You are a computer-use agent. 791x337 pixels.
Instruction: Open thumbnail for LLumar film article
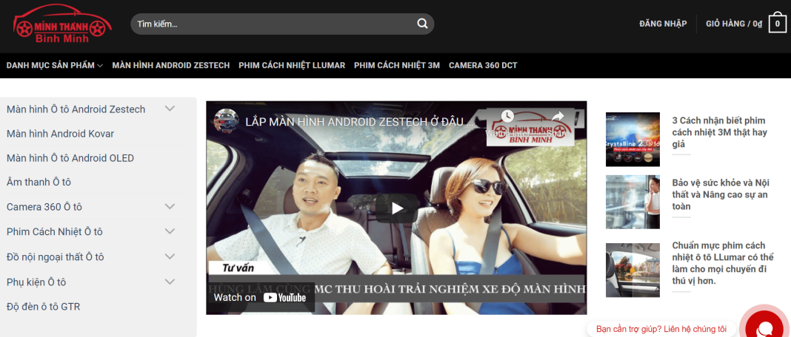point(633,270)
